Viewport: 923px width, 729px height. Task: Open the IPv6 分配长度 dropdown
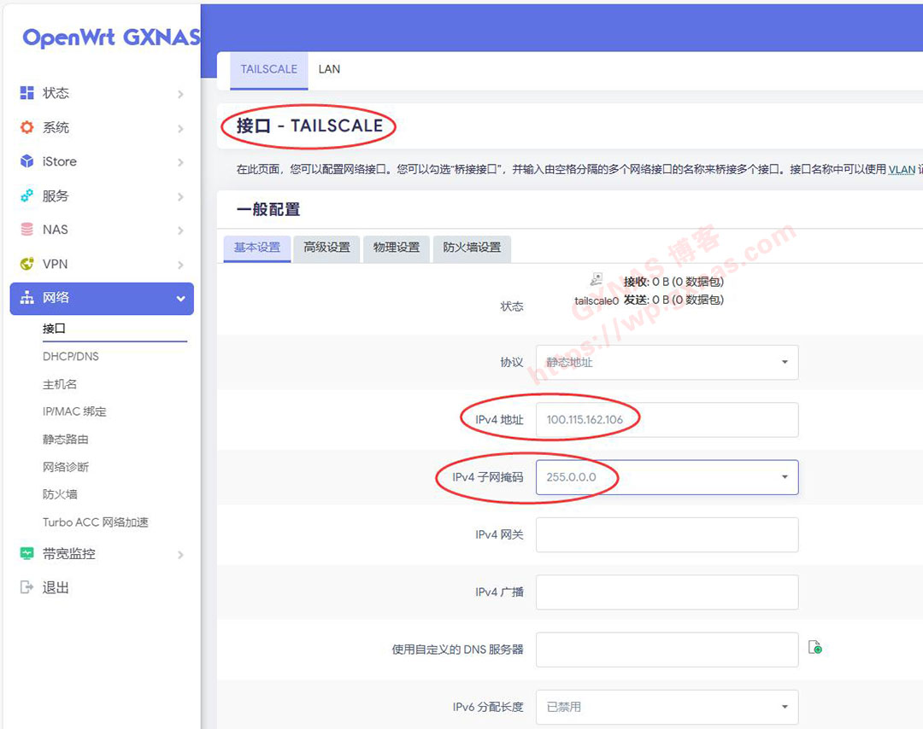(x=667, y=707)
